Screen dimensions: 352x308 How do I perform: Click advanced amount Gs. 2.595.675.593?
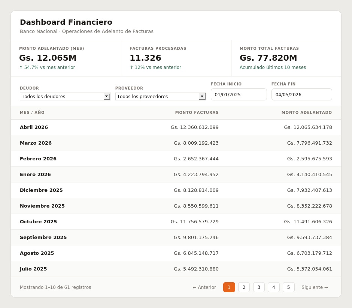coord(309,158)
